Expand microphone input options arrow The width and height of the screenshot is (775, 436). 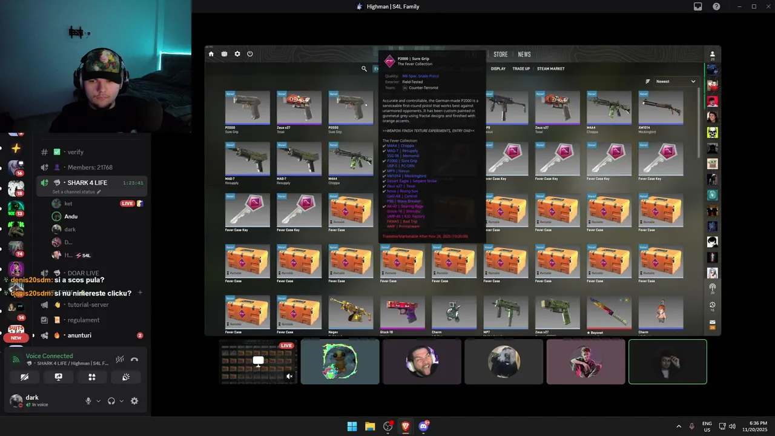pos(97,401)
